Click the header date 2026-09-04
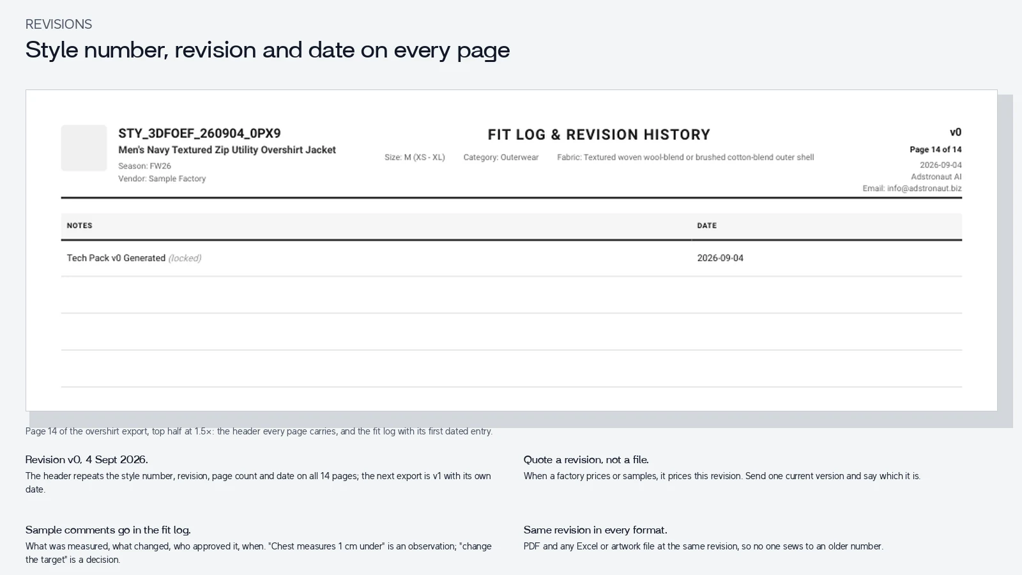This screenshot has height=575, width=1022. click(941, 165)
